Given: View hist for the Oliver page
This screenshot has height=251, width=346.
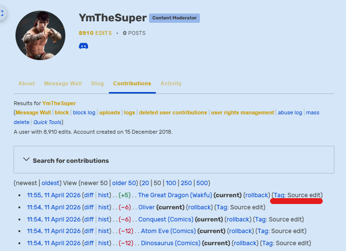Looking at the screenshot, I should (x=104, y=207).
